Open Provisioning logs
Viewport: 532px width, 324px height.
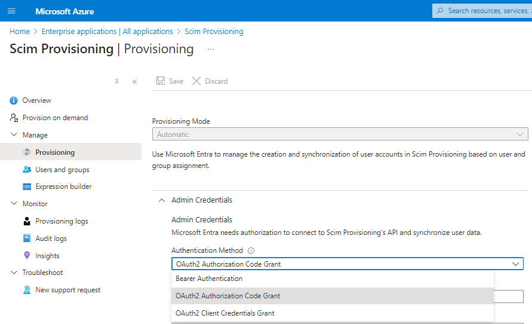61,221
